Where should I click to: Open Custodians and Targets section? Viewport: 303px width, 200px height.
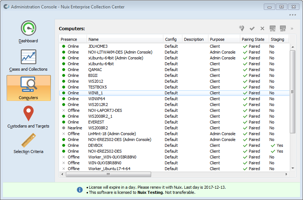pyautogui.click(x=29, y=117)
